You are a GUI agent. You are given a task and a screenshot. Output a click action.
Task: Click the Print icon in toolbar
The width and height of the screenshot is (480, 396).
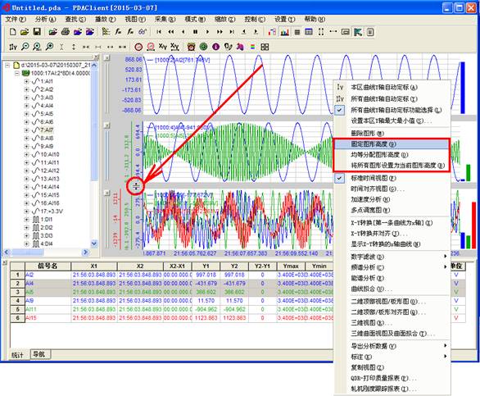tap(66, 32)
